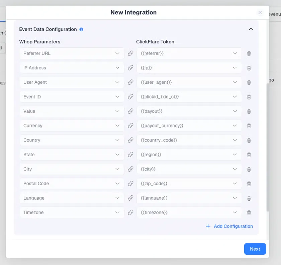Image resolution: width=281 pixels, height=265 pixels.
Task: Click the link icon beside Referrer URL
Action: (x=130, y=53)
